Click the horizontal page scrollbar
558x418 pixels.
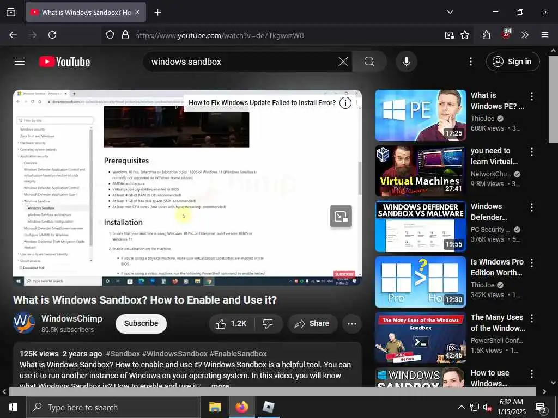pos(272,391)
